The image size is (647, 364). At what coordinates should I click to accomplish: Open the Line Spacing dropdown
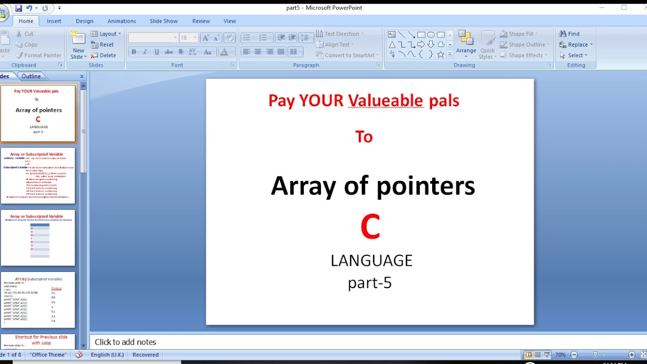tap(306, 38)
